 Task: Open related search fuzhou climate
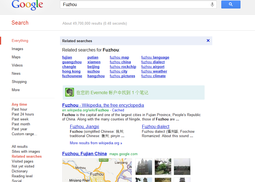pos(153,76)
